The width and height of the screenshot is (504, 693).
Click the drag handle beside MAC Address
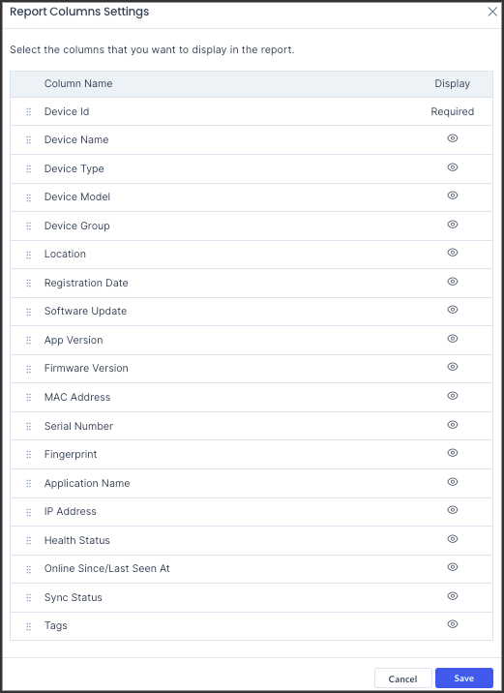[29, 398]
